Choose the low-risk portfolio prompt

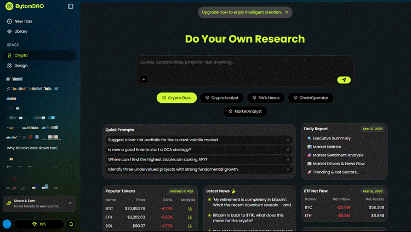point(199,140)
